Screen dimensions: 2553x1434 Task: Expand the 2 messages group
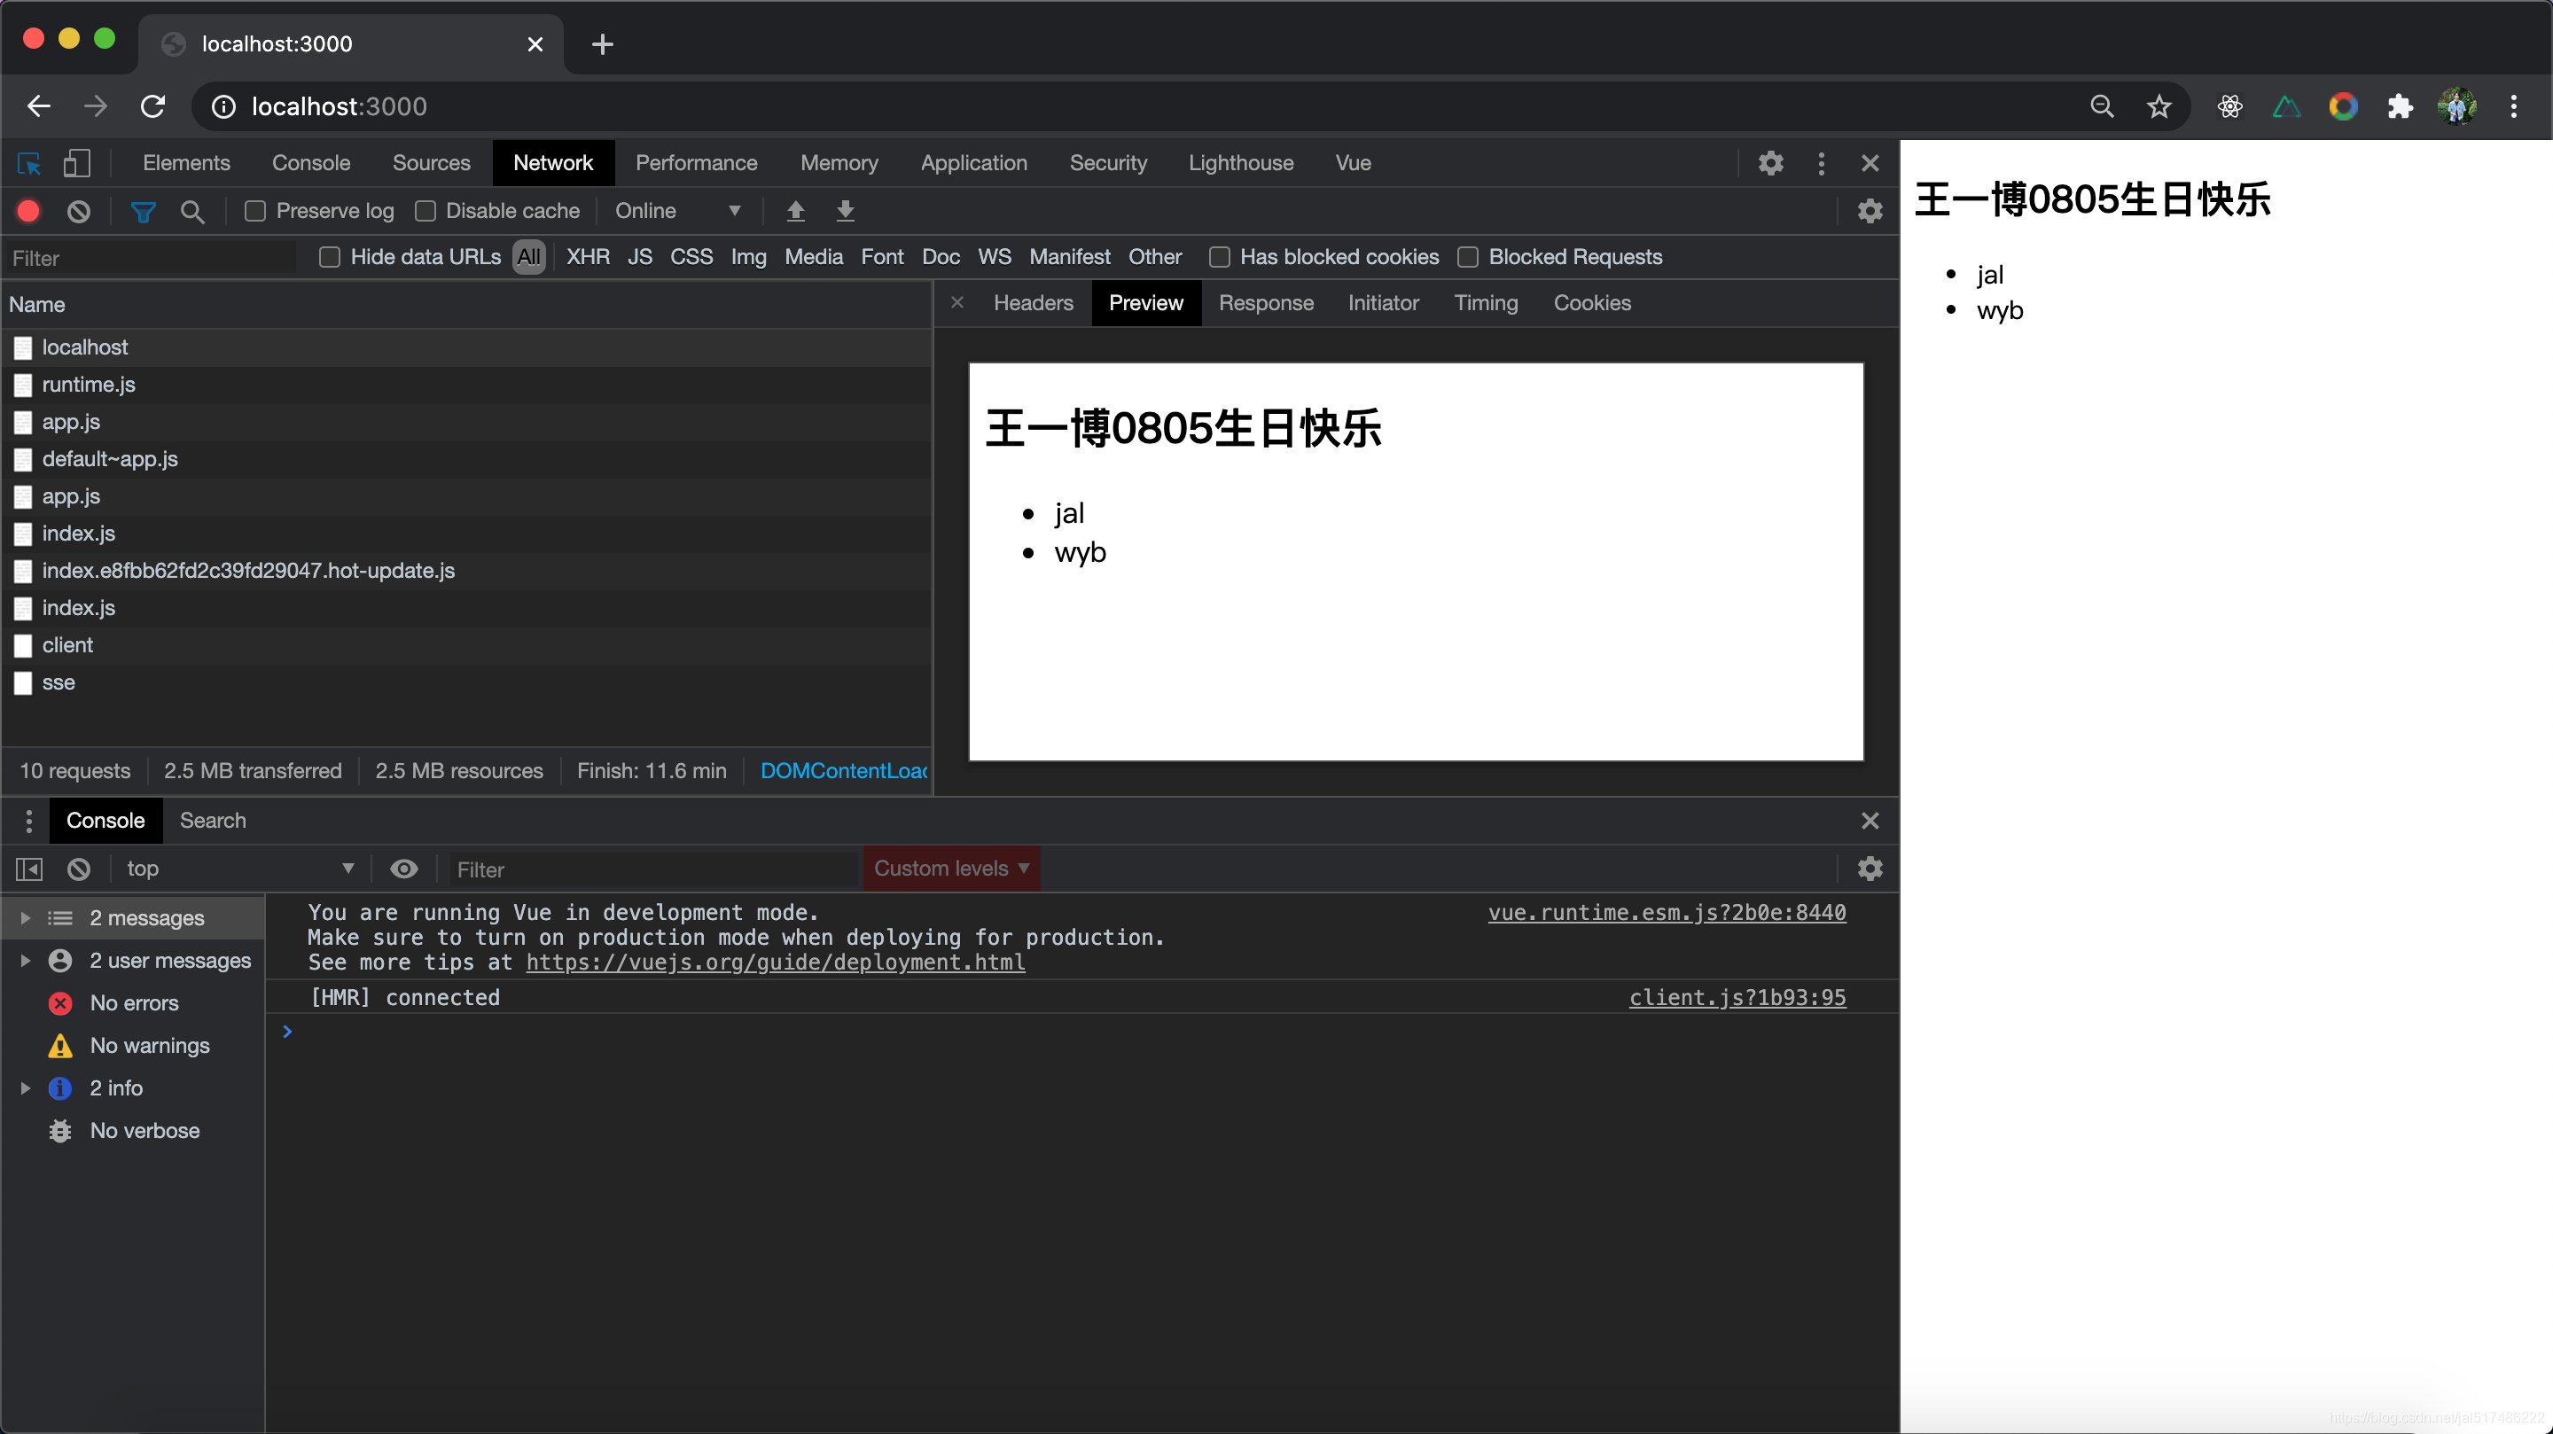[x=26, y=917]
